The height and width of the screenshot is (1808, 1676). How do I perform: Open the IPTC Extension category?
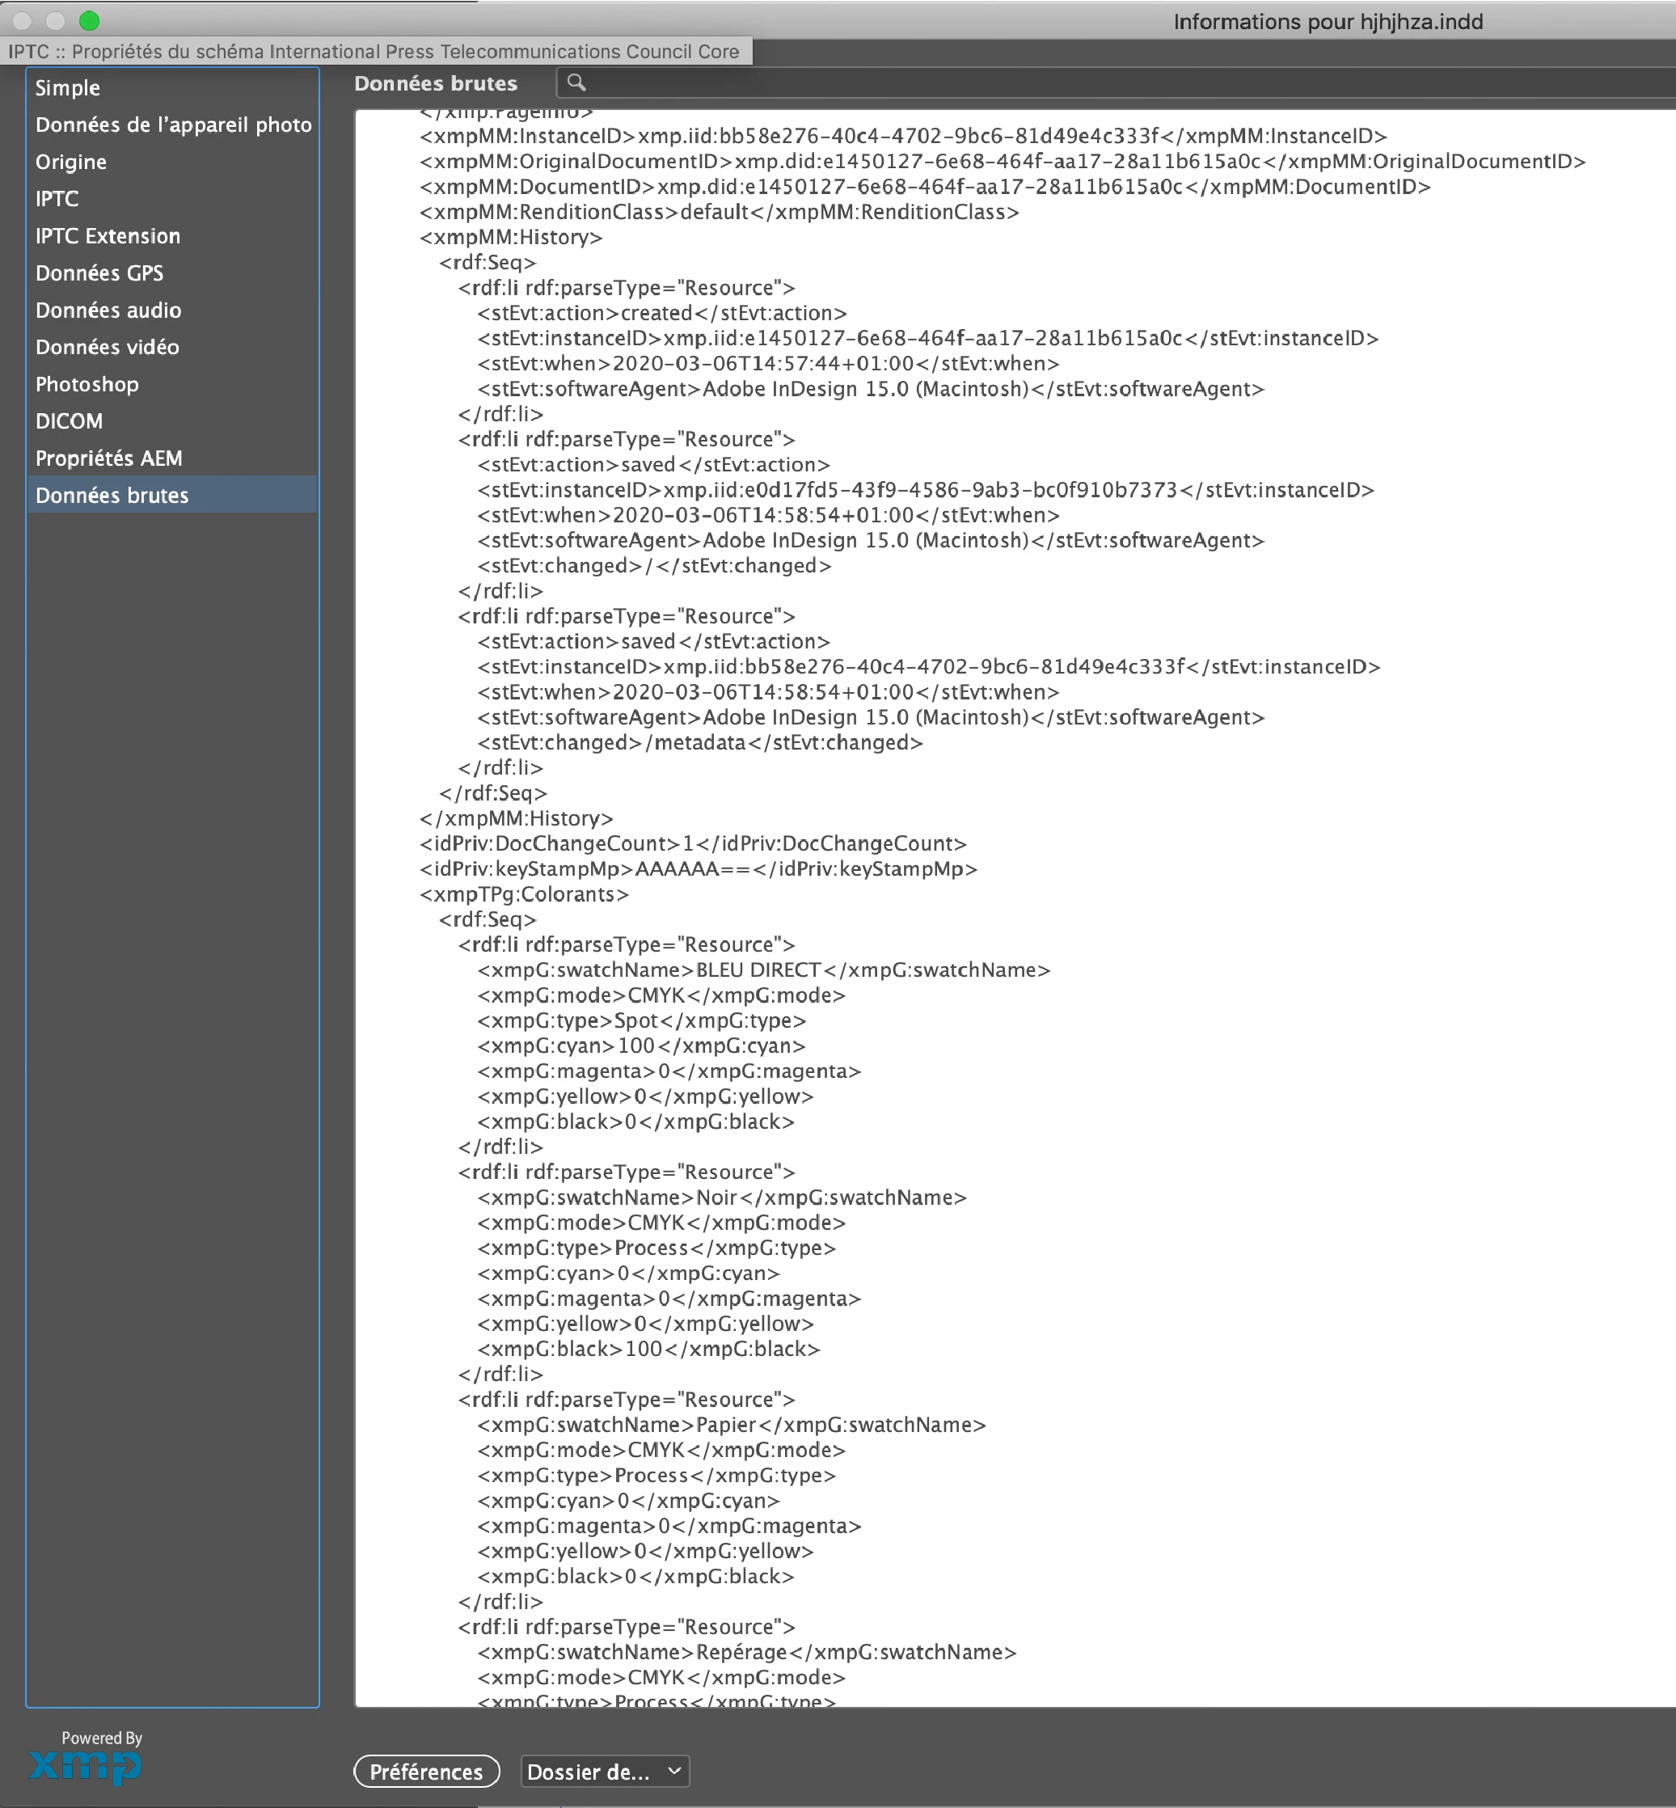108,237
